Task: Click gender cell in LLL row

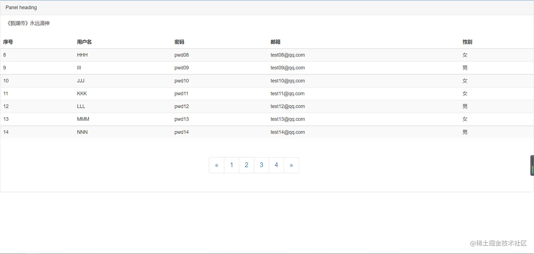Action: click(x=465, y=106)
